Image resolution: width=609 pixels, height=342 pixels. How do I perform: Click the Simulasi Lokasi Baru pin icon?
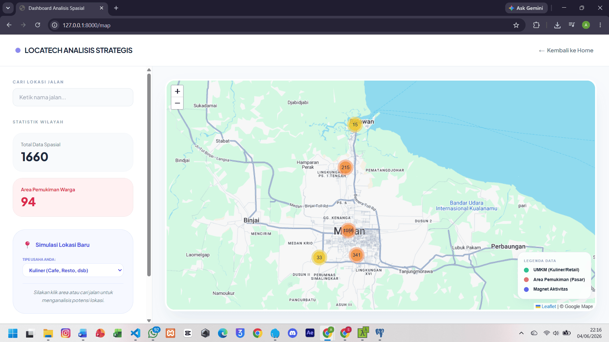coord(28,245)
